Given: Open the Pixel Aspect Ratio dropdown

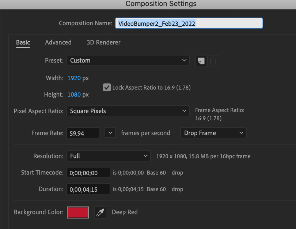Looking at the screenshot, I should [128, 111].
